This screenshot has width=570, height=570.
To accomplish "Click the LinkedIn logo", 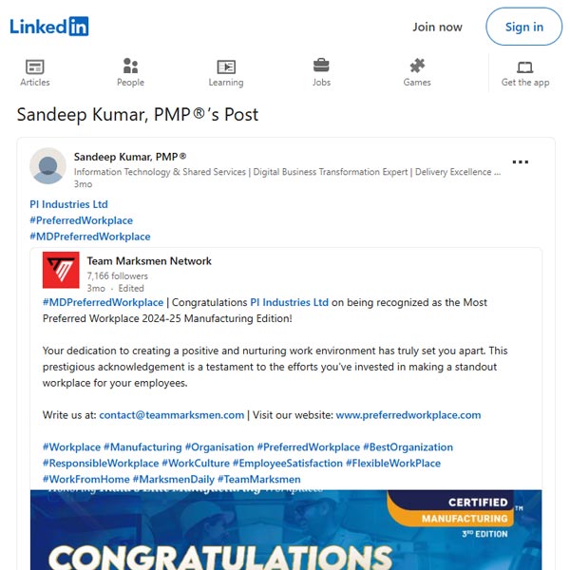I will (49, 27).
